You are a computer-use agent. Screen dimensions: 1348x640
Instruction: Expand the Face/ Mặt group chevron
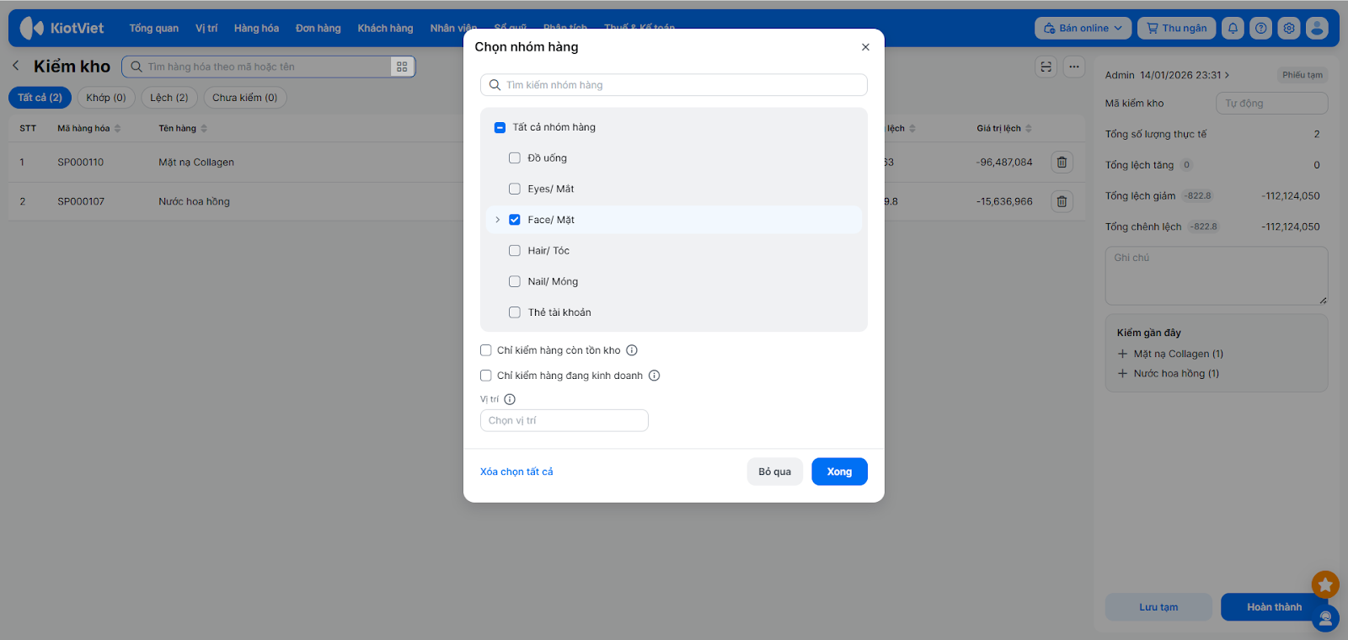(498, 220)
